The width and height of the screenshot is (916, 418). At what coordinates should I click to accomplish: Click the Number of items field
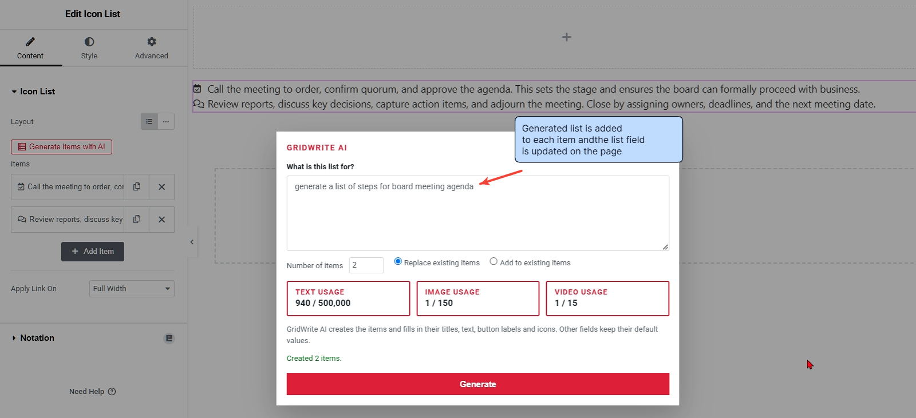pyautogui.click(x=366, y=265)
